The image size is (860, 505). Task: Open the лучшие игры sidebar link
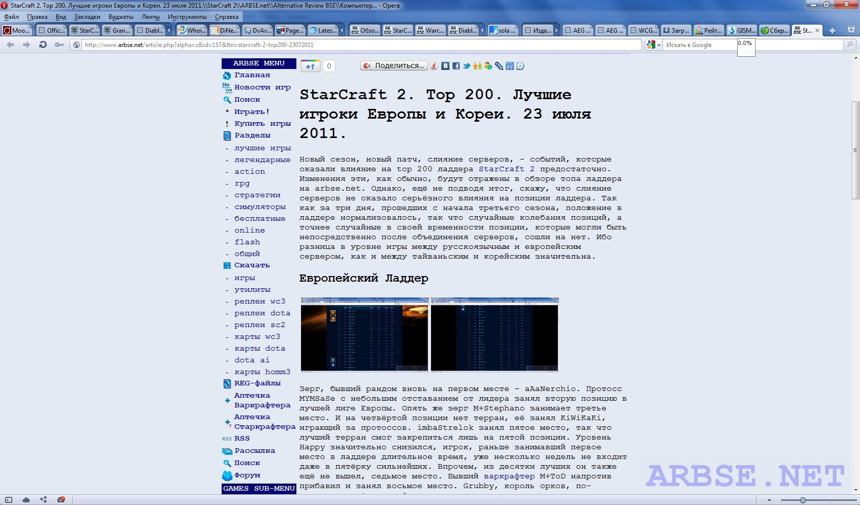(263, 148)
